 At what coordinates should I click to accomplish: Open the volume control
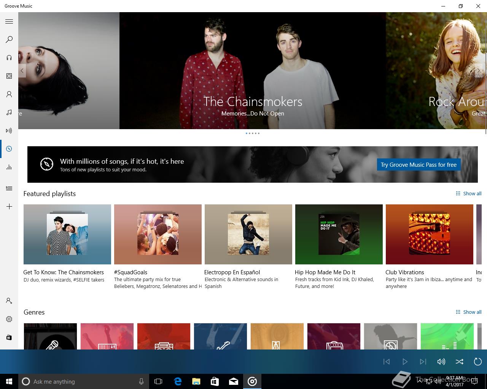pos(441,362)
